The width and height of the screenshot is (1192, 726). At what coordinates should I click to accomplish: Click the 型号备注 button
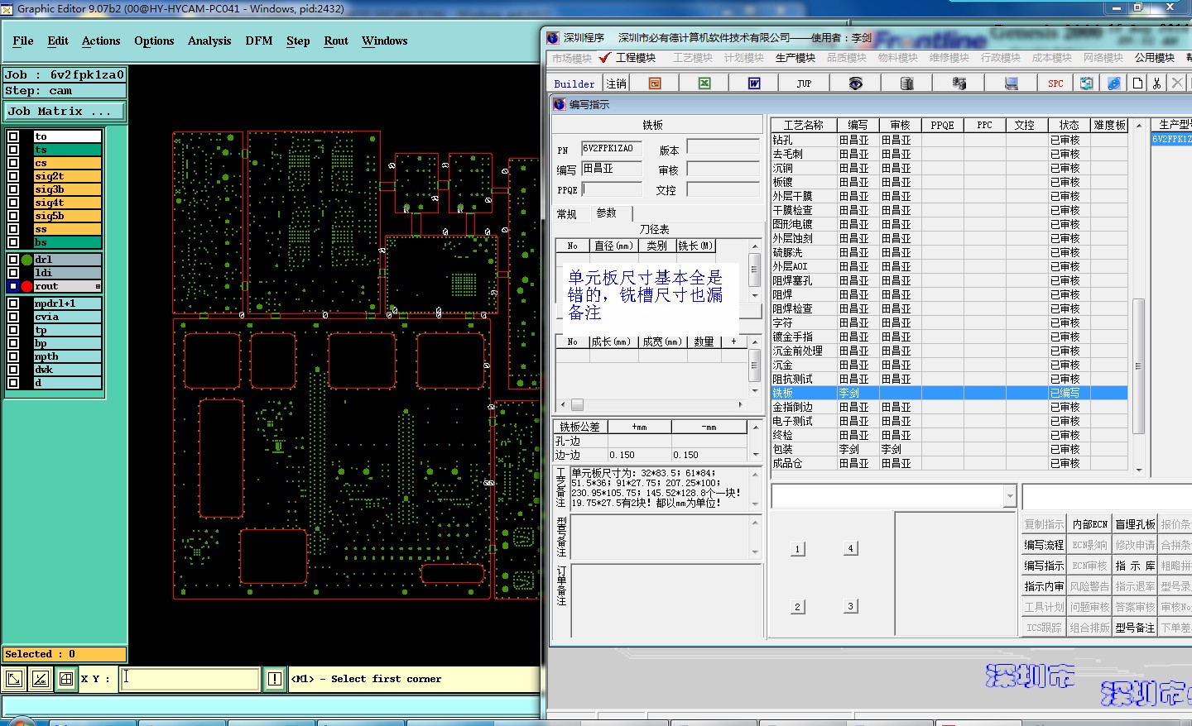[x=1134, y=628]
